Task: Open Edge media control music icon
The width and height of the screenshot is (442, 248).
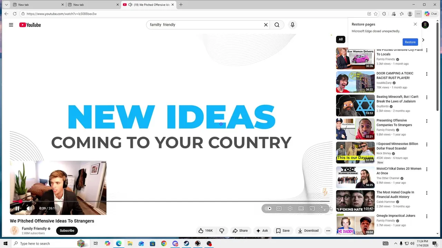Action: 394,14
